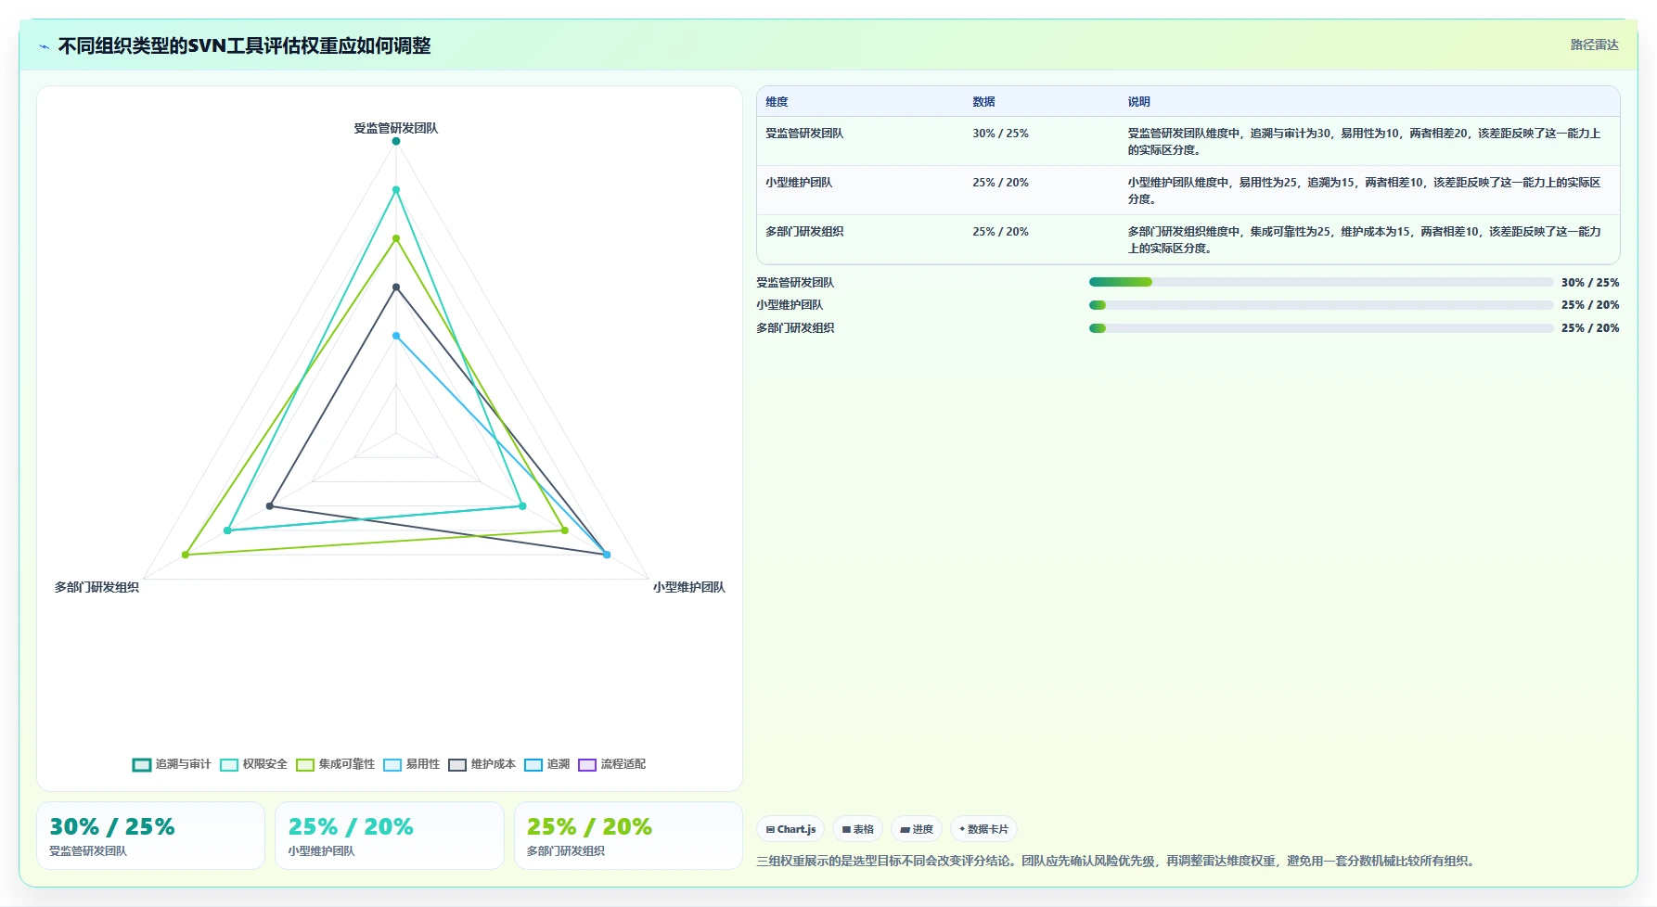Open the 30% / 25% 受监管研发团队 card

tap(150, 836)
